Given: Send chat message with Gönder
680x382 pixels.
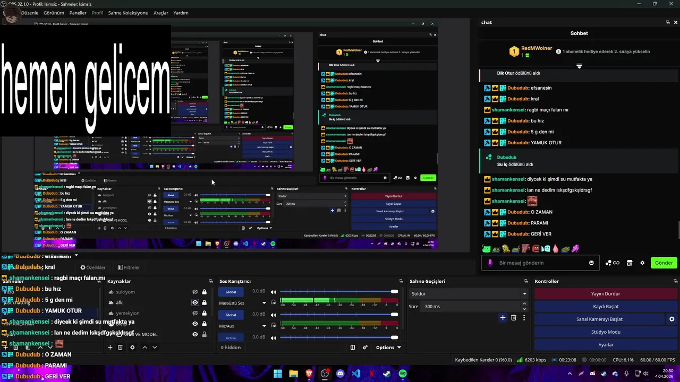Looking at the screenshot, I should [x=664, y=263].
